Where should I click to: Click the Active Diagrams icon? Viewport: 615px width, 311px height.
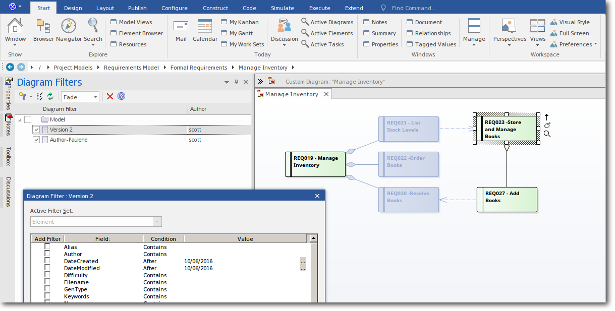304,22
